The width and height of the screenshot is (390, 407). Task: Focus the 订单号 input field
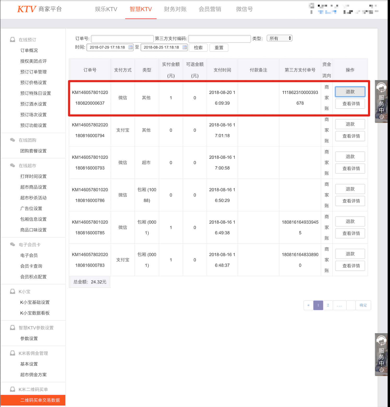pyautogui.click(x=122, y=39)
